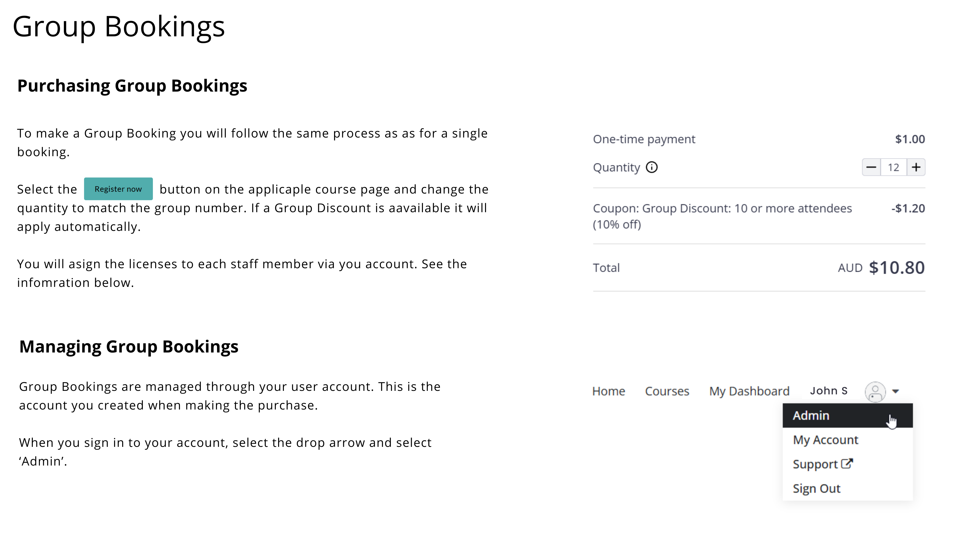Image resolution: width=969 pixels, height=545 pixels.
Task: Click the Quantity info icon
Action: 652,167
